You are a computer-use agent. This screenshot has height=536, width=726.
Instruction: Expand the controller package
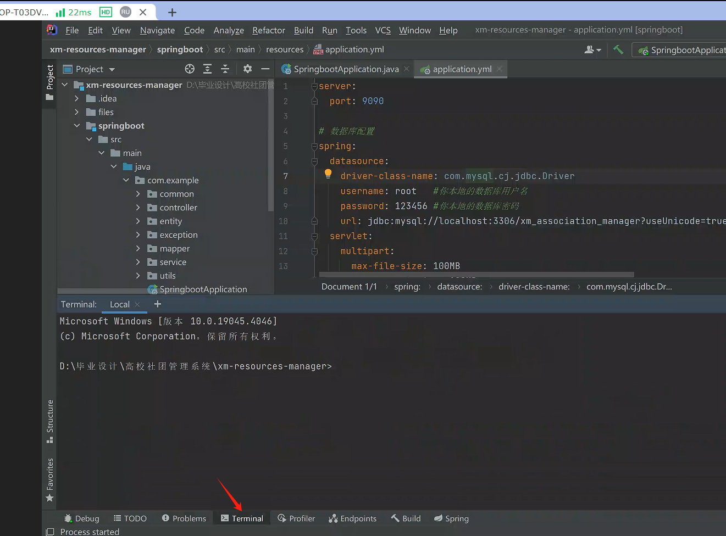(x=138, y=208)
